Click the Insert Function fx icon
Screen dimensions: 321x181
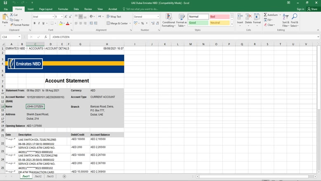pyautogui.click(x=46, y=37)
